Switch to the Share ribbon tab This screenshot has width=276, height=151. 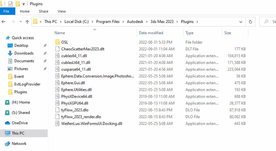(x=44, y=11)
